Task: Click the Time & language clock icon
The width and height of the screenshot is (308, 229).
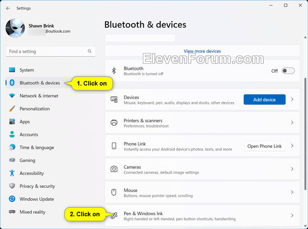Action: coord(12,147)
